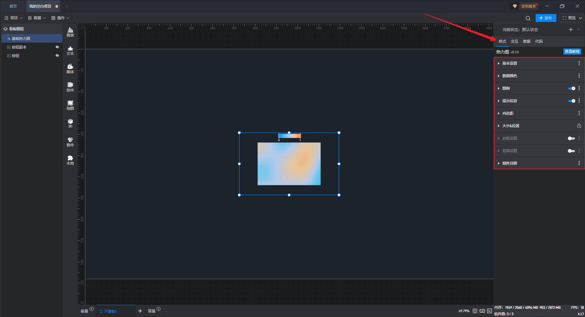585x317 pixels.
Task: Click the fit-to-screen zoom icon
Action: click(x=475, y=311)
